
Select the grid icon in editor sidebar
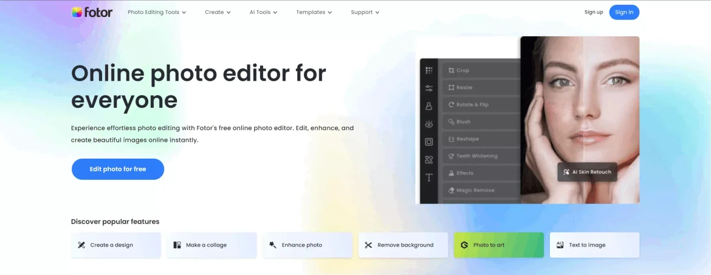pos(429,70)
